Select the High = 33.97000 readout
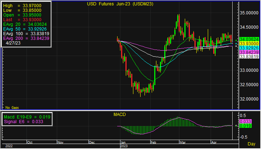The height and width of the screenshot is (149, 261). click(x=22, y=6)
